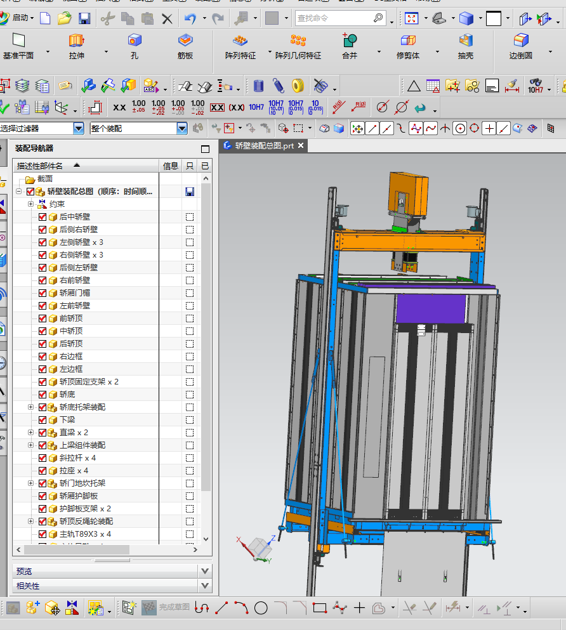566x630 pixels.
Task: Expand the 约束 tree node
Action: point(30,204)
